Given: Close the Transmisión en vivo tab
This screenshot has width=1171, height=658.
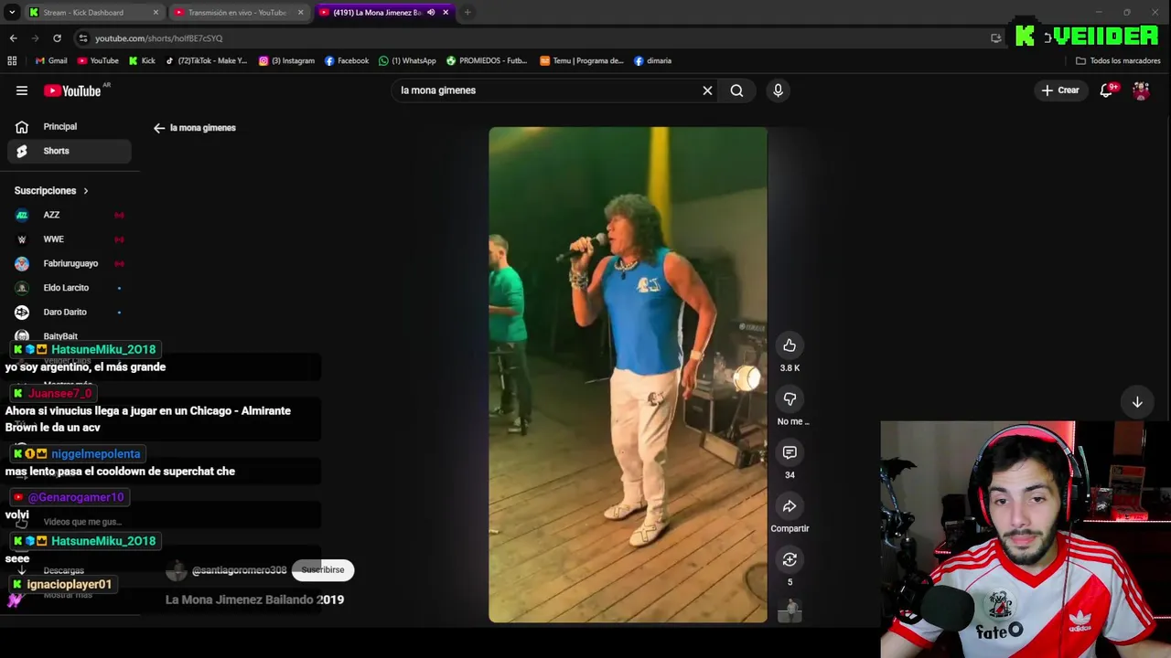Looking at the screenshot, I should 300,13.
